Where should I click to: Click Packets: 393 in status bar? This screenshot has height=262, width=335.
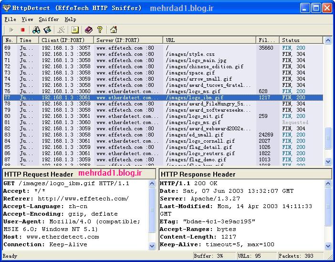300,256
